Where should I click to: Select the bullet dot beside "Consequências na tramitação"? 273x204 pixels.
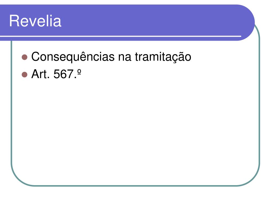pos(25,57)
